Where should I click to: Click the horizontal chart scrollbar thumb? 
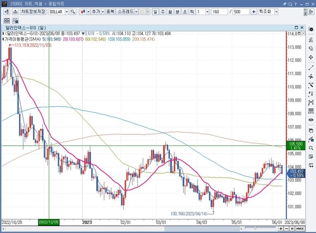[x=202, y=229]
